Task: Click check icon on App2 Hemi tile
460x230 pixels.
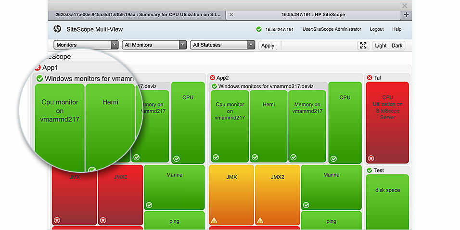Action: (255, 157)
